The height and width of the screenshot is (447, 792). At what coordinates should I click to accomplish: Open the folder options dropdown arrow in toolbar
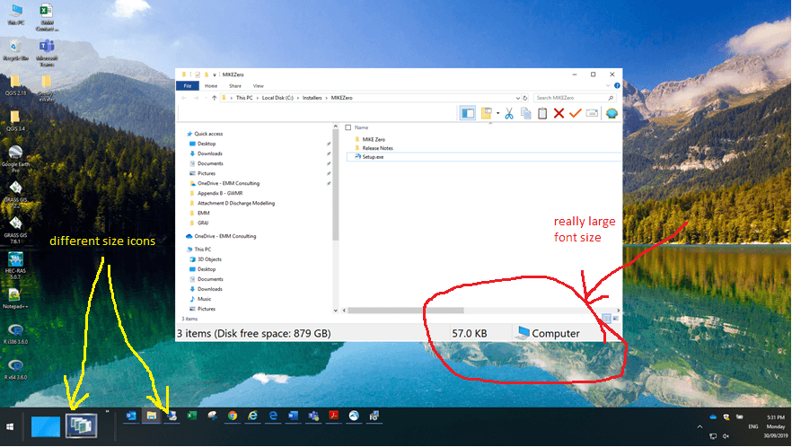497,114
